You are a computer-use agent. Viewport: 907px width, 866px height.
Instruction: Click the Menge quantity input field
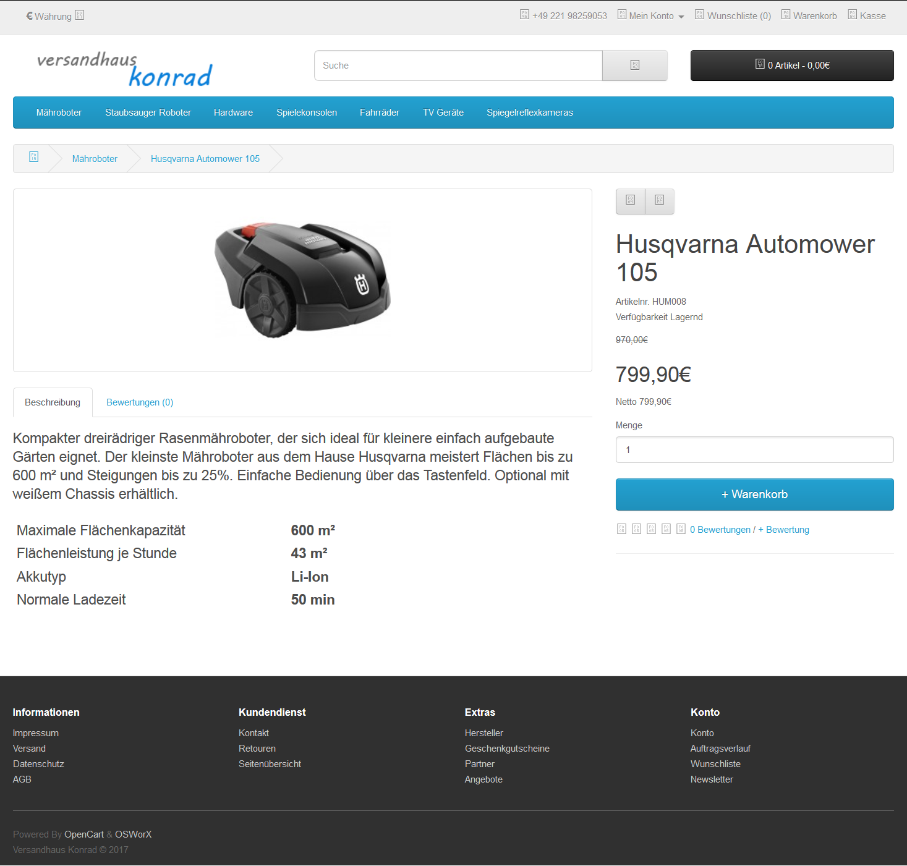coord(754,450)
